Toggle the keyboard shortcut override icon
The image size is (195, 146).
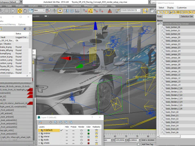click(60, 11)
